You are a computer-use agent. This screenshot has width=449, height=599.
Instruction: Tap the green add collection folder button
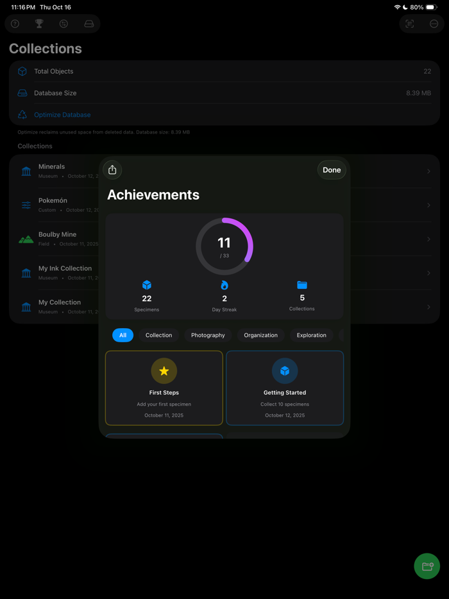click(427, 566)
